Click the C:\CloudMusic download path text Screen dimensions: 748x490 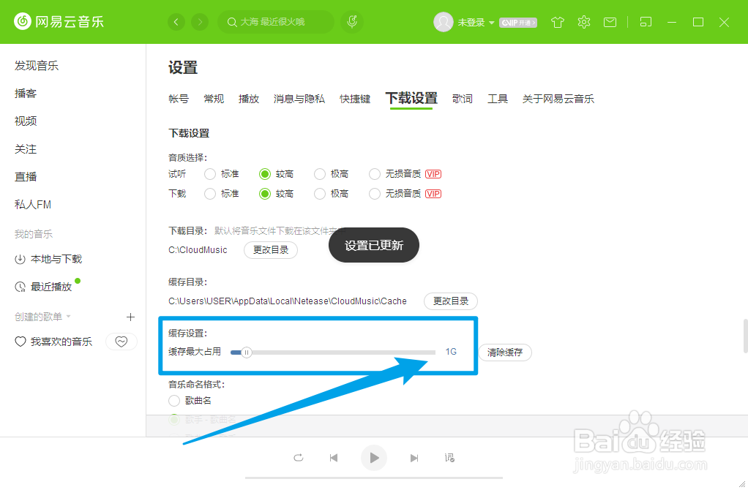point(198,250)
